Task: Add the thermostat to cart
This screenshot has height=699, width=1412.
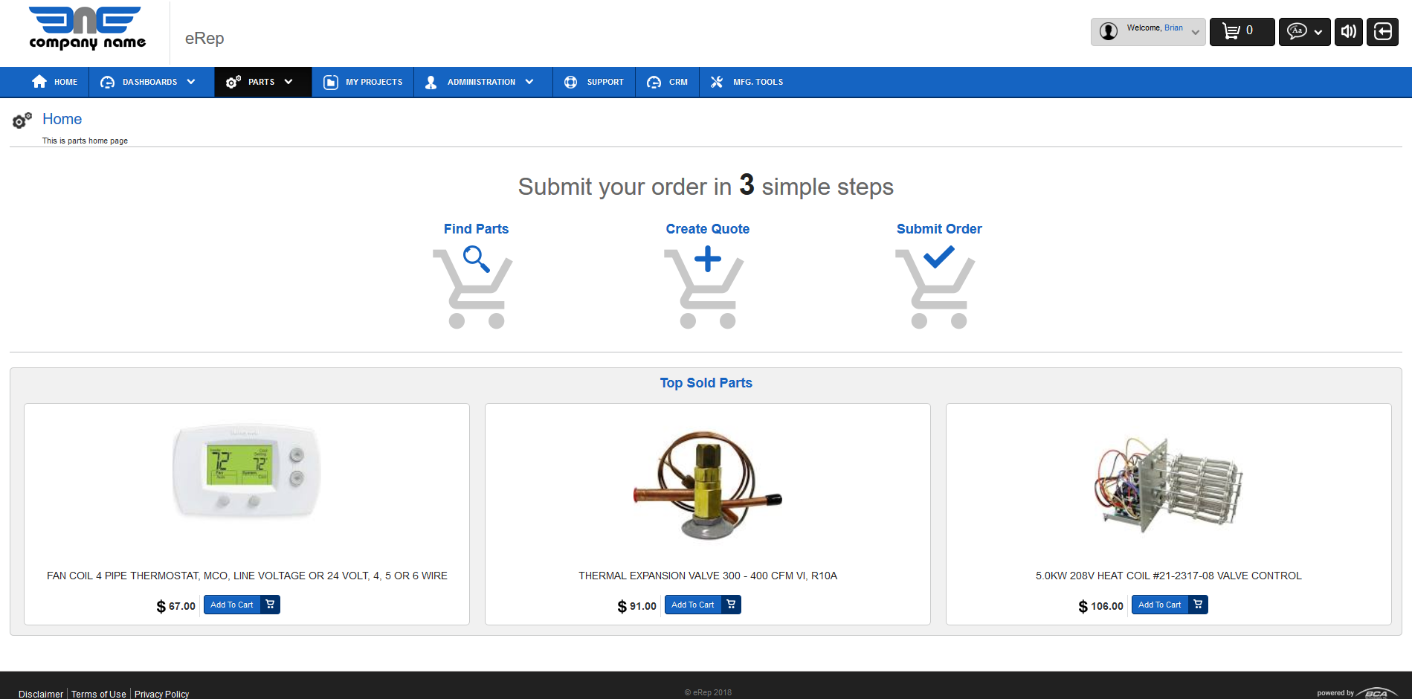Action: click(241, 605)
